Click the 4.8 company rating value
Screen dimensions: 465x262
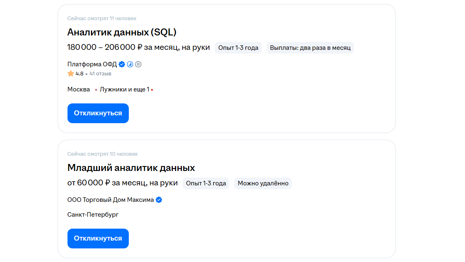pos(79,74)
